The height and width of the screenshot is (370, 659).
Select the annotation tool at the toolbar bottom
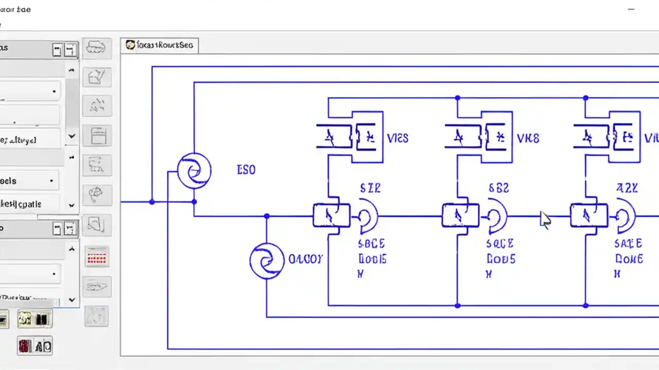coord(97,317)
